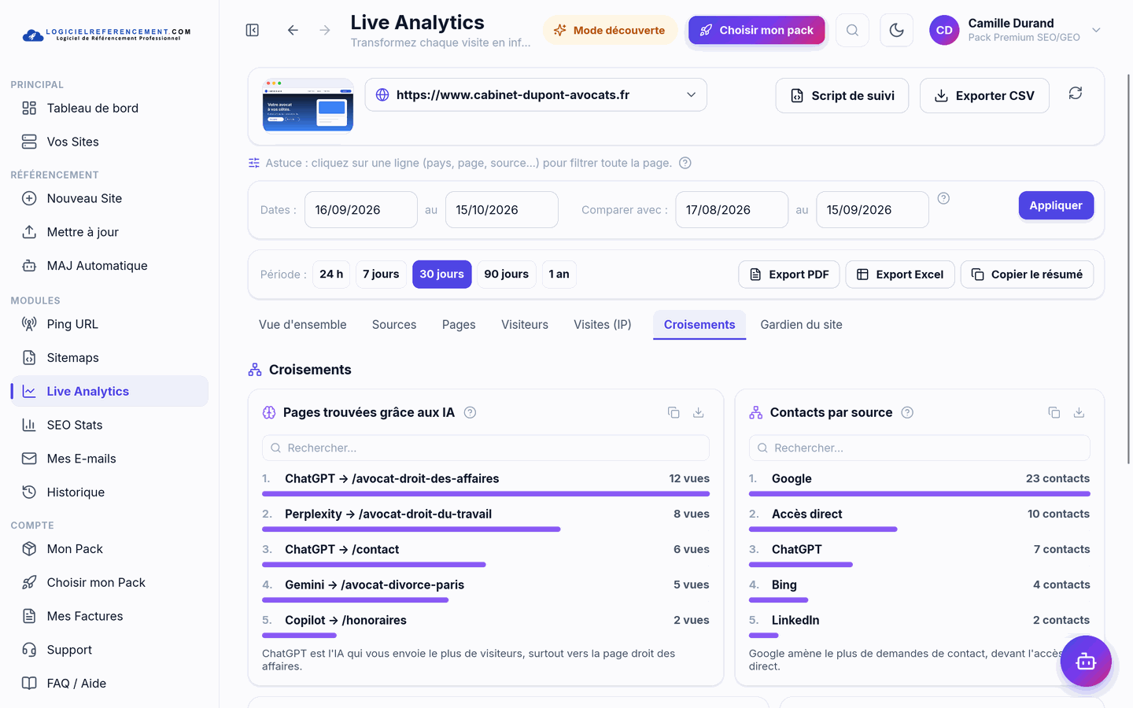Download the Pages trouvées grâce aux IA card
The image size is (1133, 708).
coord(698,412)
